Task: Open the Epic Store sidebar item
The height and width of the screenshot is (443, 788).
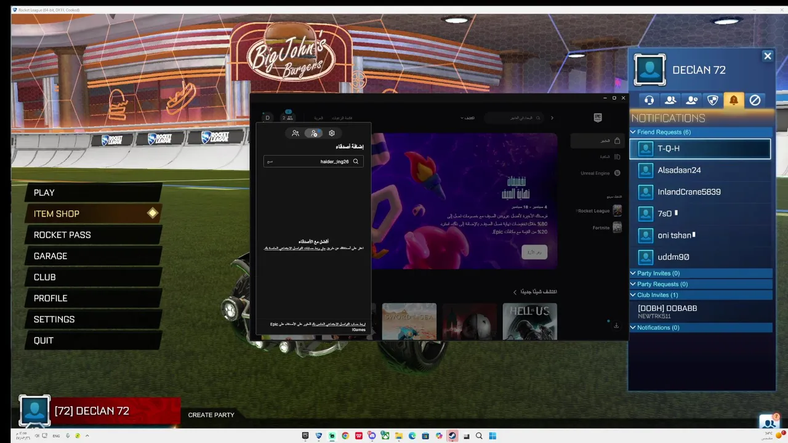Action: coord(598,141)
